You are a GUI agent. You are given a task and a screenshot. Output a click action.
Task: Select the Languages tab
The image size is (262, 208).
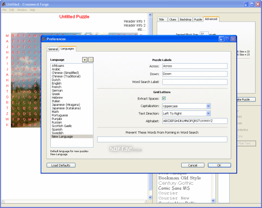[67, 49]
